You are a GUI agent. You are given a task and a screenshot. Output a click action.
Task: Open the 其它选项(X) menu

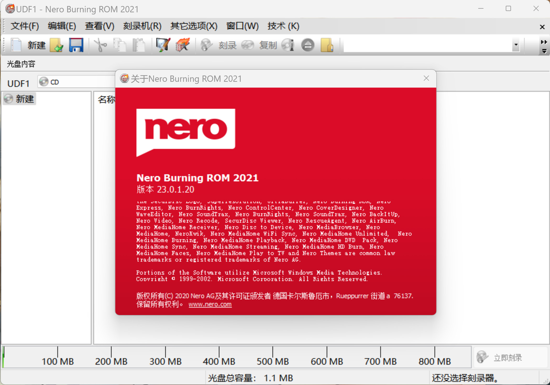coord(194,26)
